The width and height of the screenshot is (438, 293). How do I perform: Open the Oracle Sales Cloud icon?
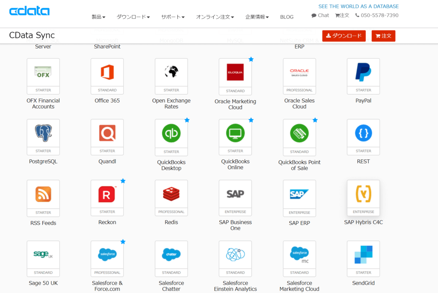[x=299, y=72]
